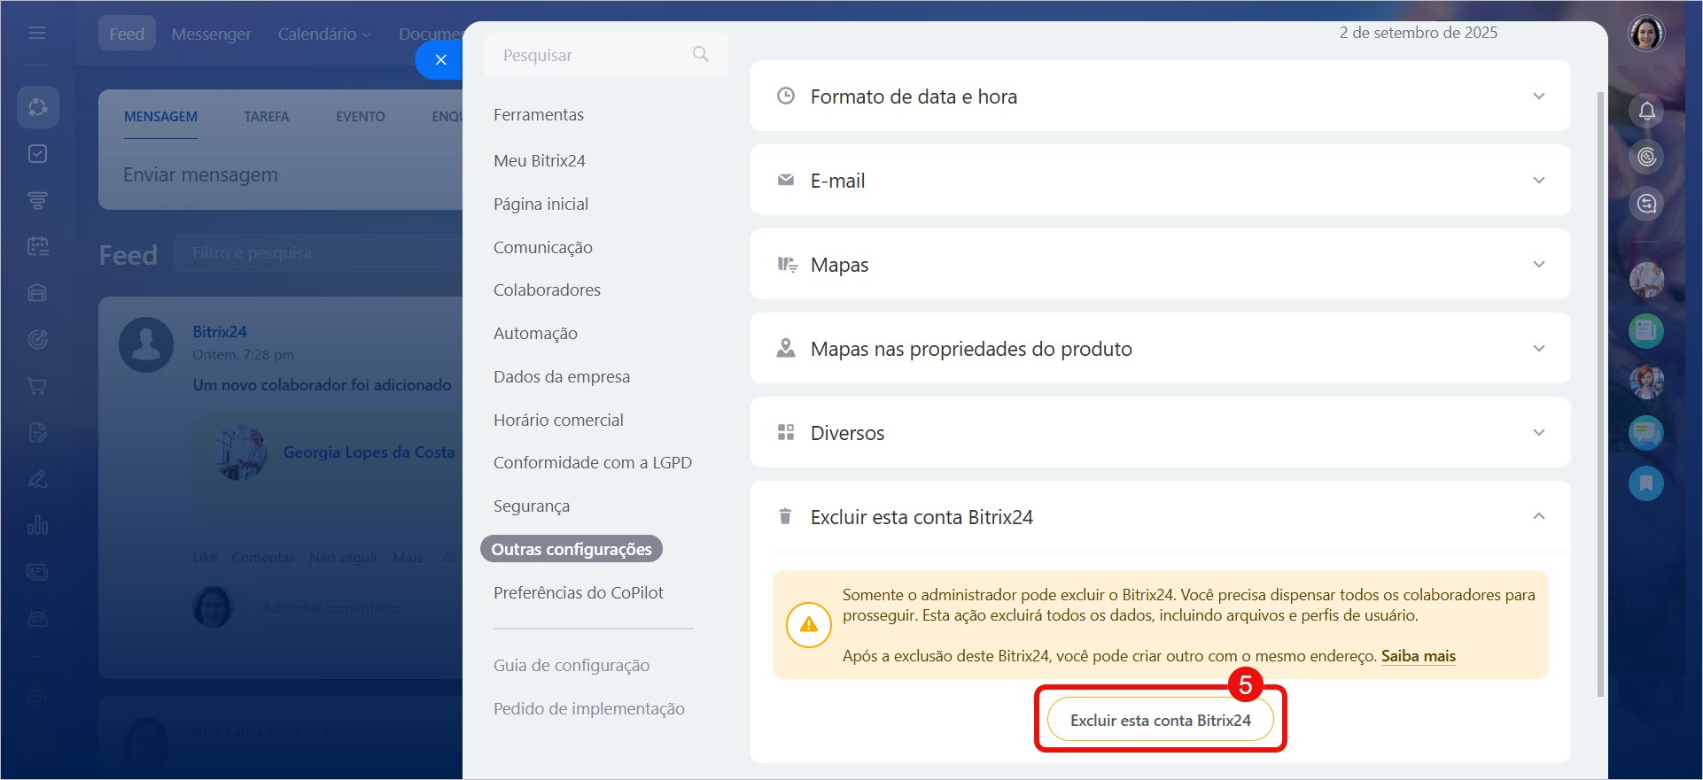Open the notifications bell icon
The height and width of the screenshot is (780, 1703).
coord(1646,111)
